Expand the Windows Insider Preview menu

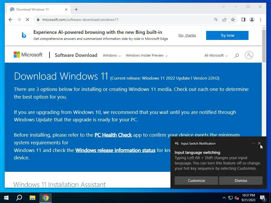(x=147, y=56)
